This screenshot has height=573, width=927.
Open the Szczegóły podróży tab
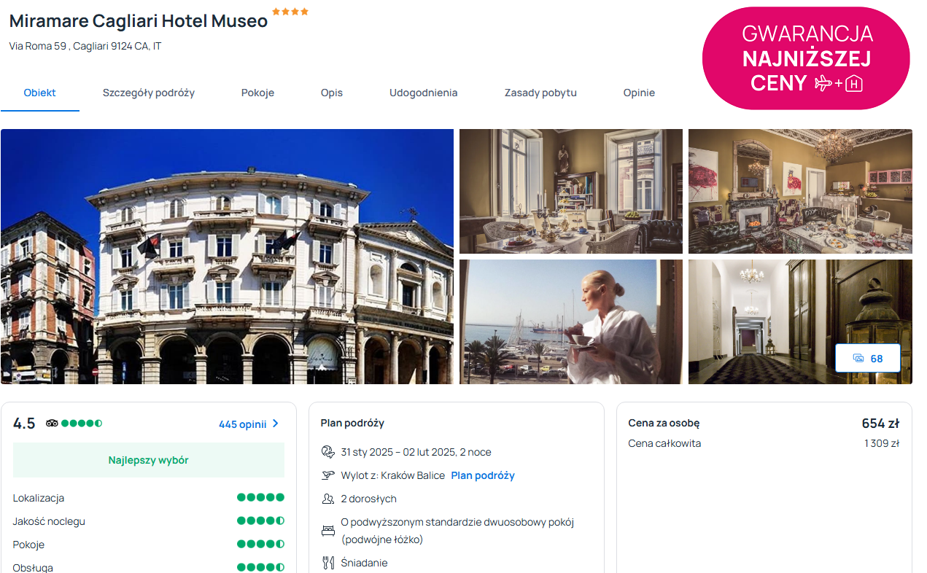click(149, 93)
